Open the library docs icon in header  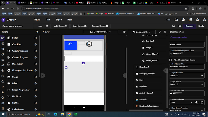coord(190,20)
